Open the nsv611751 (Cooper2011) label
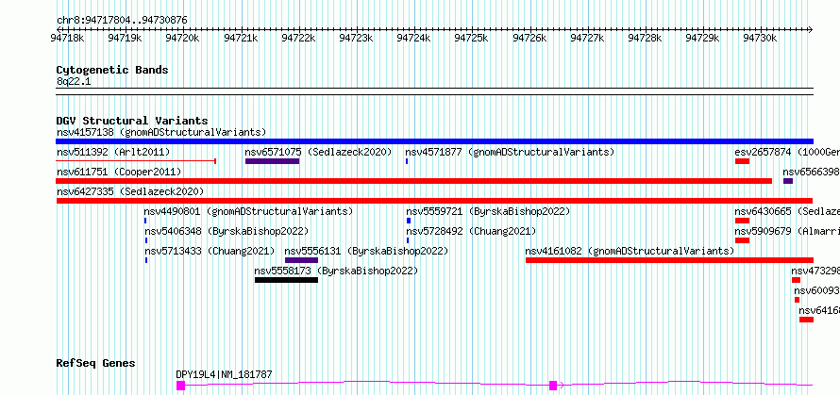Screen dimensions: 840x395 [x=119, y=172]
